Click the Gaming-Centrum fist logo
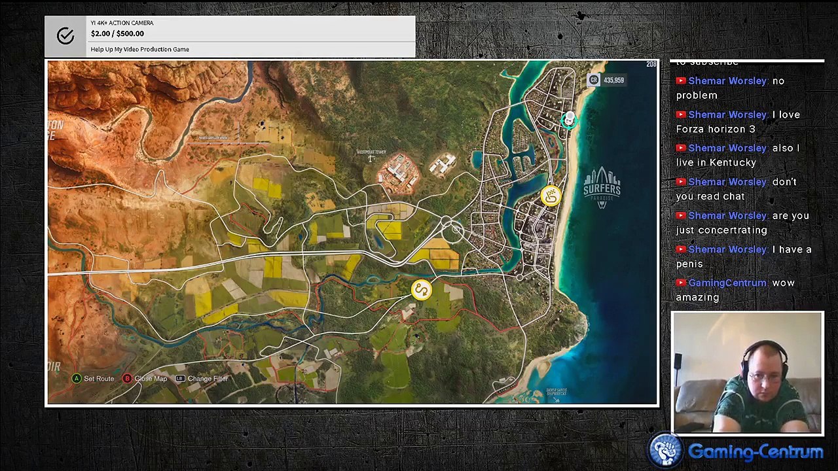The height and width of the screenshot is (471, 838). [665, 450]
